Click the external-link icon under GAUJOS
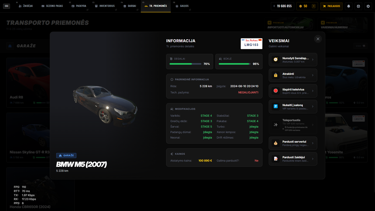This screenshot has width=375, height=211. pyautogui.click(x=190, y=10)
